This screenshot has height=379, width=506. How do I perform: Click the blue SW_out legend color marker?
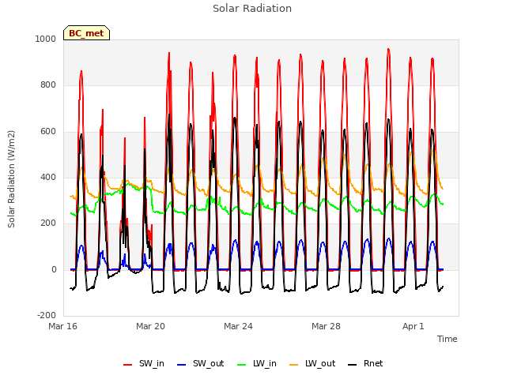pyautogui.click(x=182, y=365)
